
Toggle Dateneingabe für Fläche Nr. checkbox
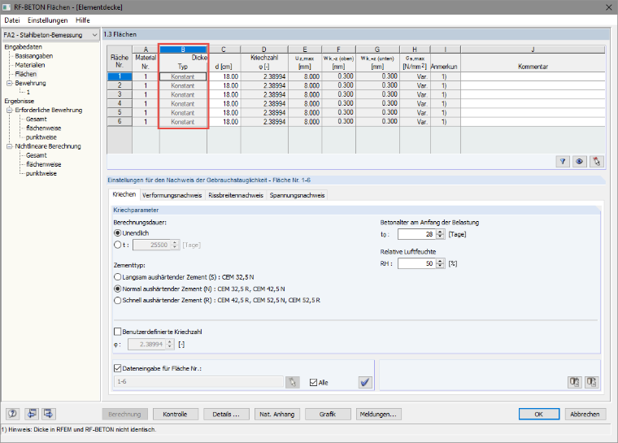tap(117, 368)
